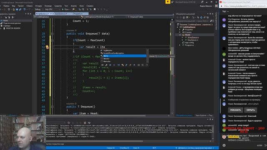Toggle IntelliSense Locals filter icon
Screen dimensions: 267x150
pos(102,65)
